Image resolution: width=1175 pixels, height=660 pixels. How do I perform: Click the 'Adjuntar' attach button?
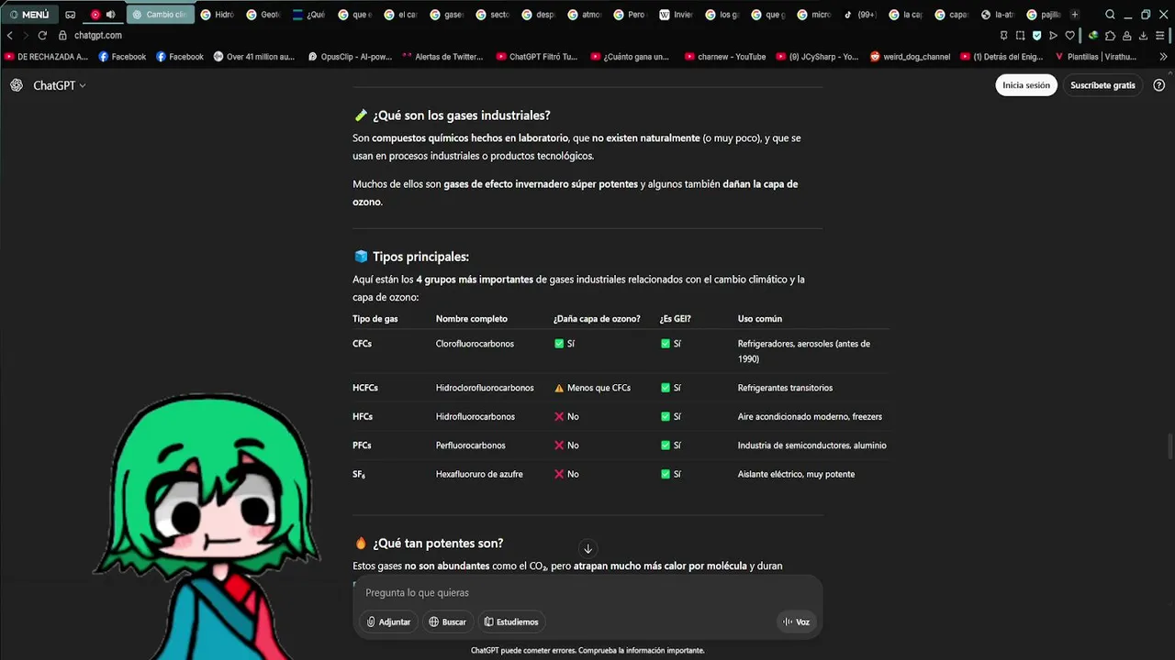coord(388,621)
